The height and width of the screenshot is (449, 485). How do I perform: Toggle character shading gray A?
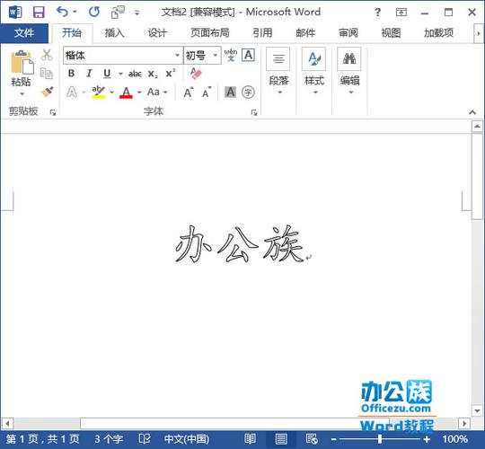231,92
